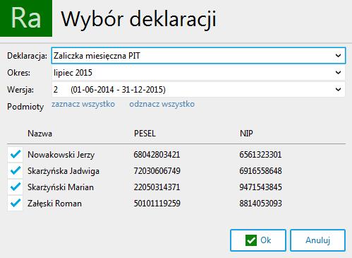Image resolution: width=352 pixels, height=258 pixels.
Task: Click the Okres label
Action: click(19, 73)
